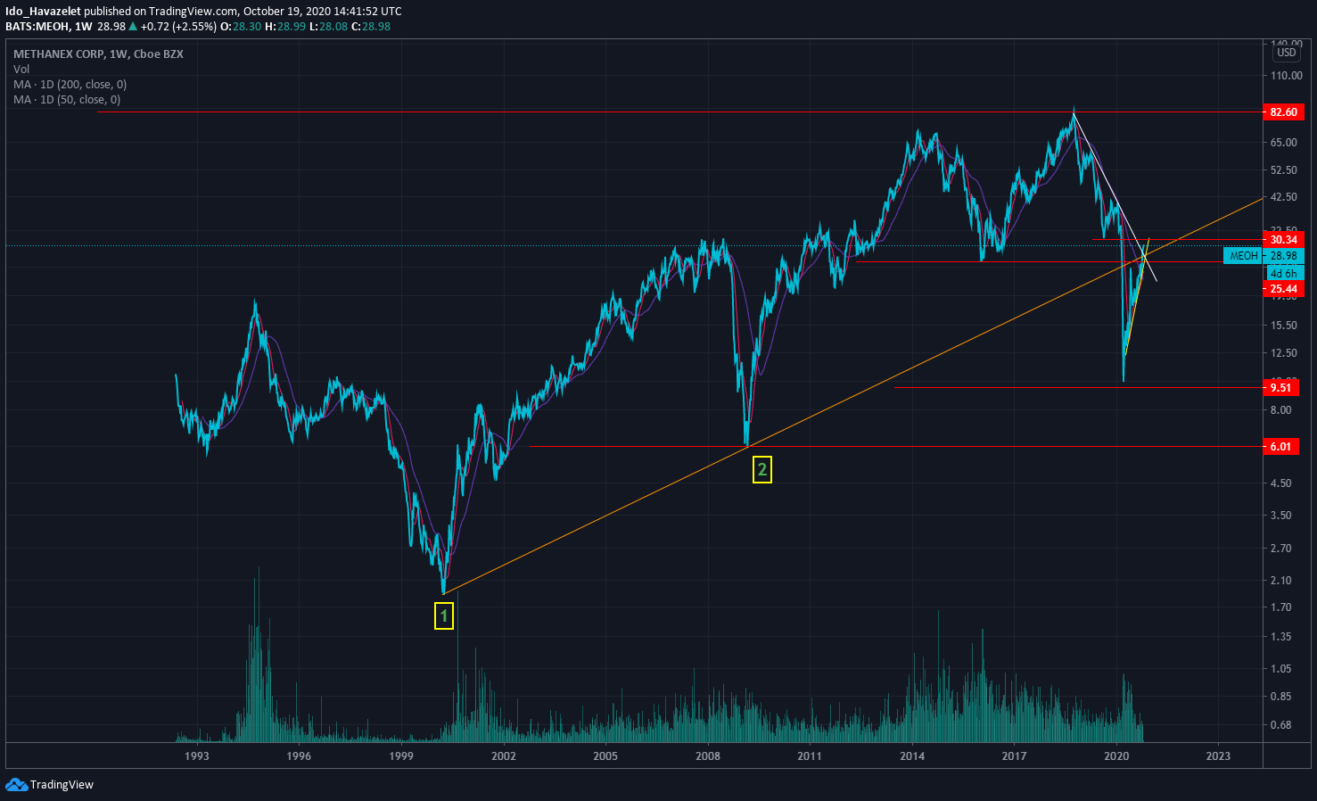
Task: Click the MEOH 28.98 current price tag
Action: coord(1264,256)
